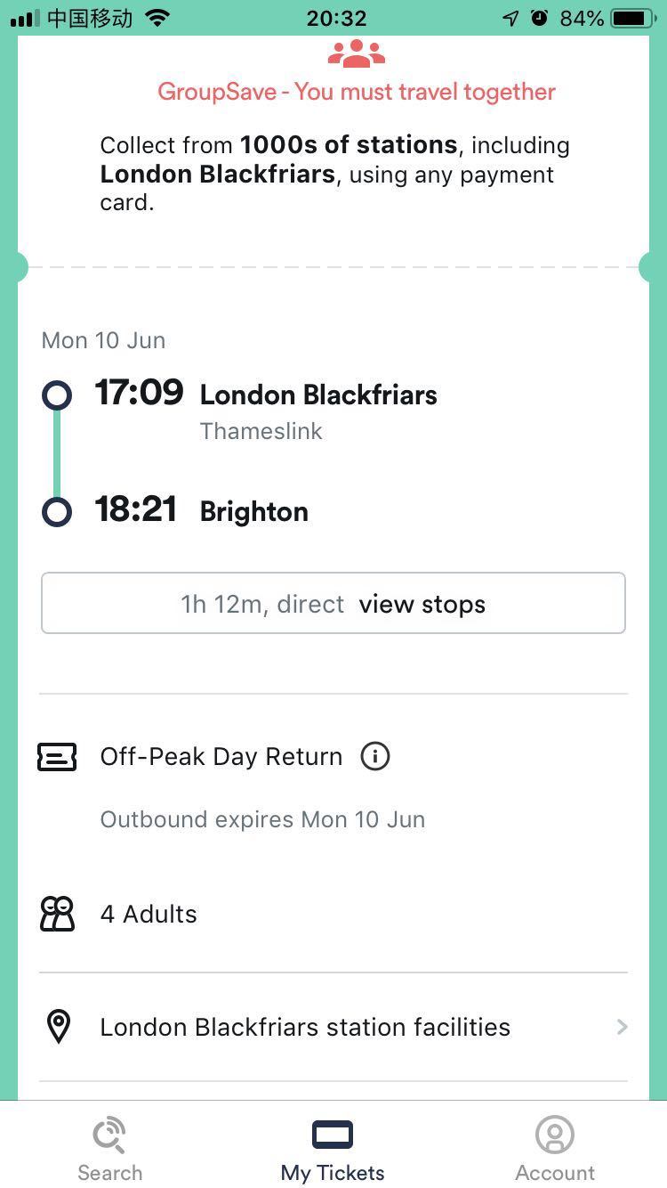Tap the Search magnifier icon
The image size is (667, 1188).
point(109,1135)
